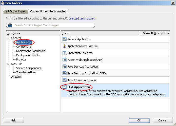
Task: Select the Current Project Technologies tab
Action: (x=48, y=11)
